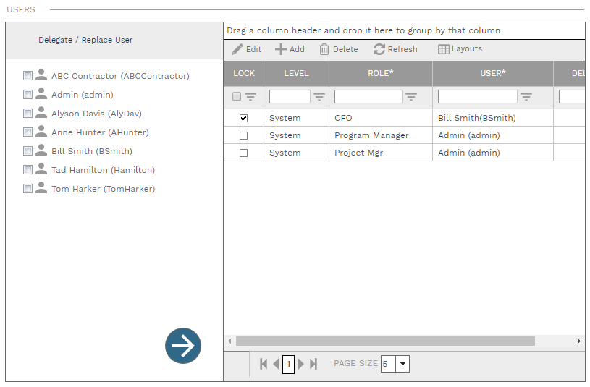This screenshot has height=387, width=590.
Task: Select Admin (admin) cell in Program Manager row
Action: tap(492, 135)
